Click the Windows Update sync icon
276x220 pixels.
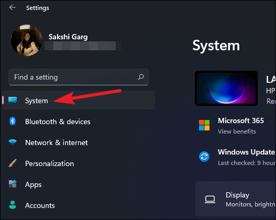coord(204,157)
